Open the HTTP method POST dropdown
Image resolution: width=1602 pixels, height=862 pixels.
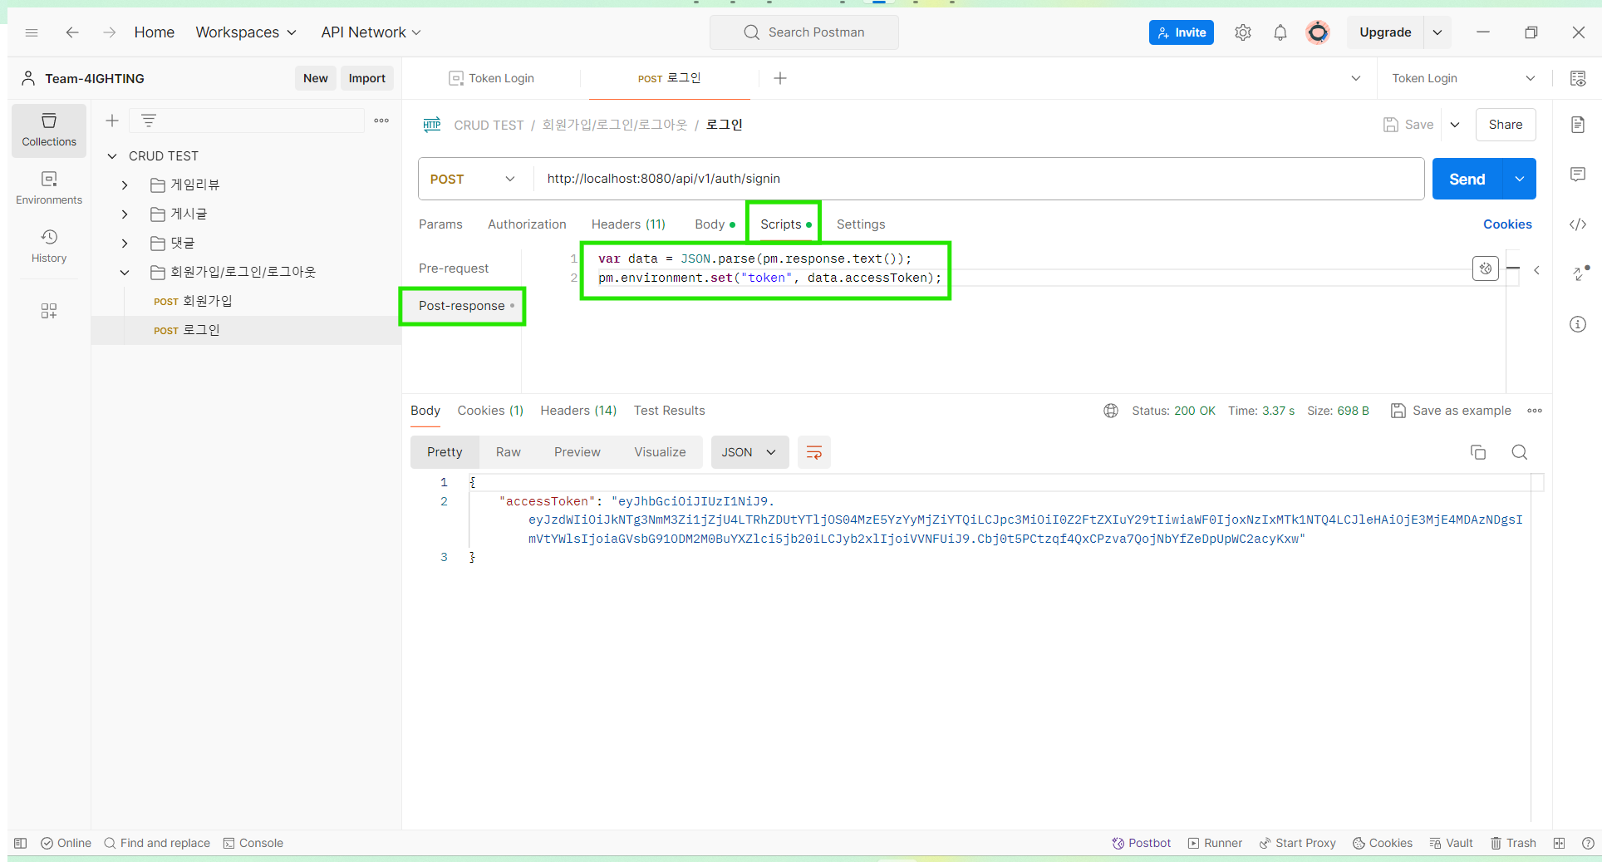coord(472,179)
